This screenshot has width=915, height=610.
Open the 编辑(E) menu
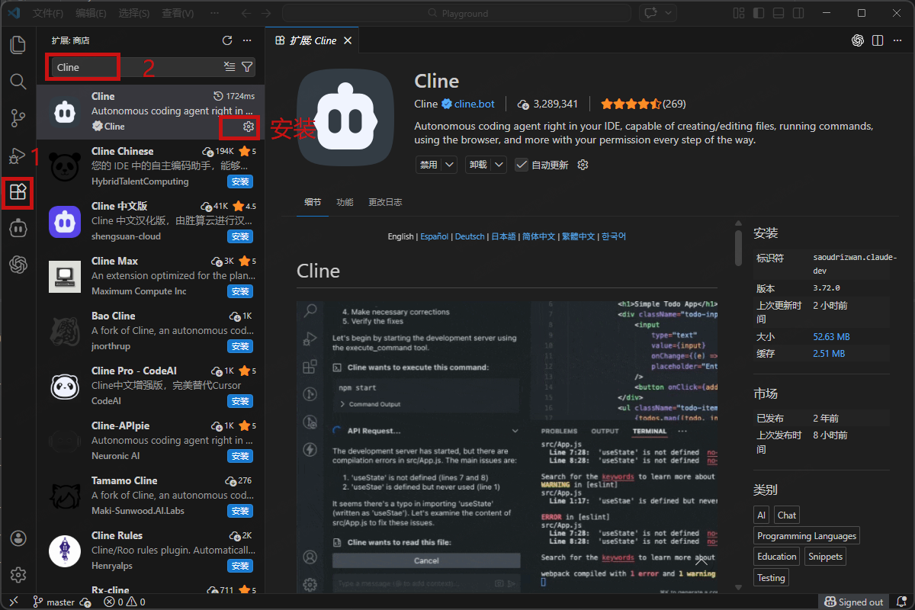tap(91, 13)
